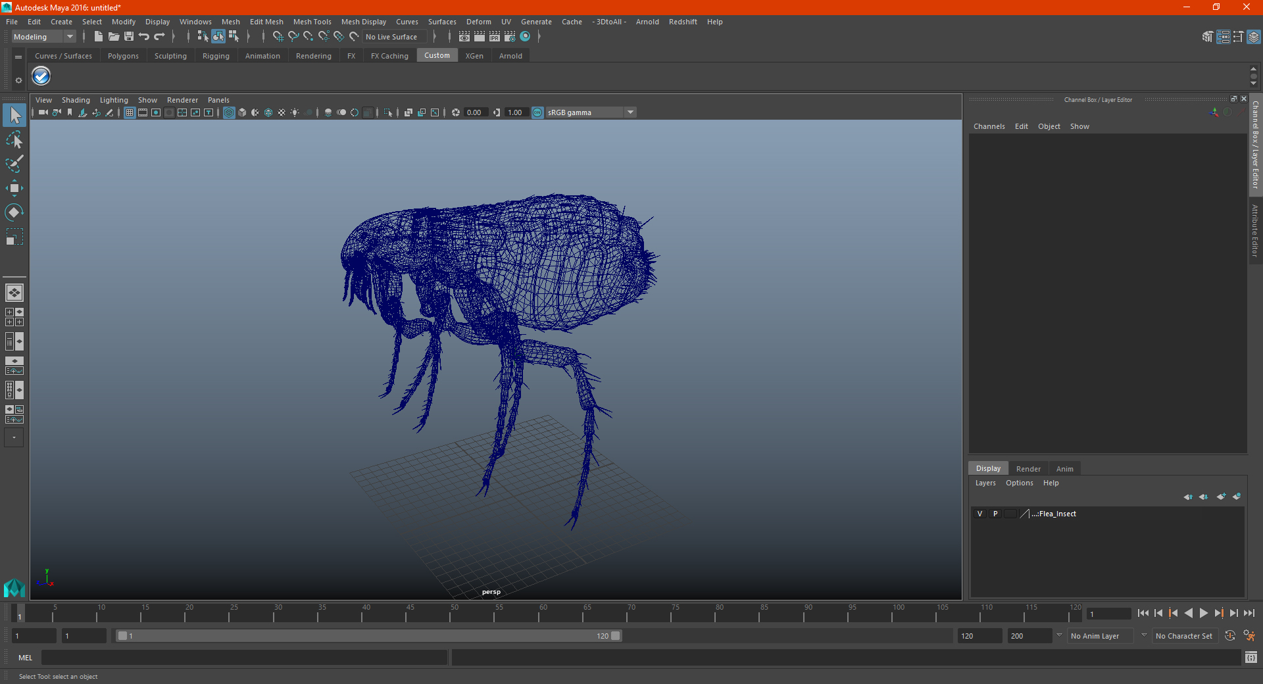Toggle auto keyframe button
Viewport: 1263px width, 684px height.
click(1230, 636)
